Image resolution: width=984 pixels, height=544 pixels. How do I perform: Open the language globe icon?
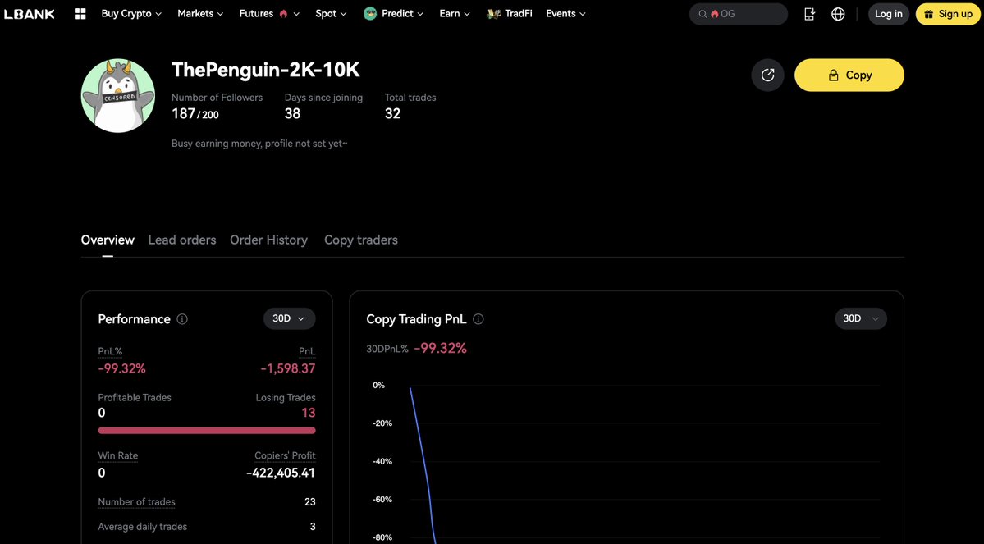pos(838,14)
